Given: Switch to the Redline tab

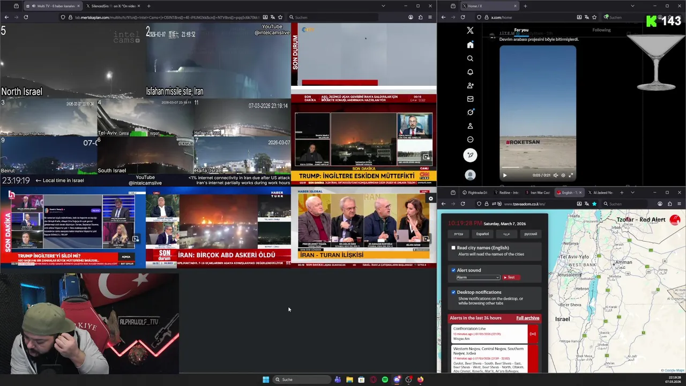Looking at the screenshot, I should click(506, 192).
